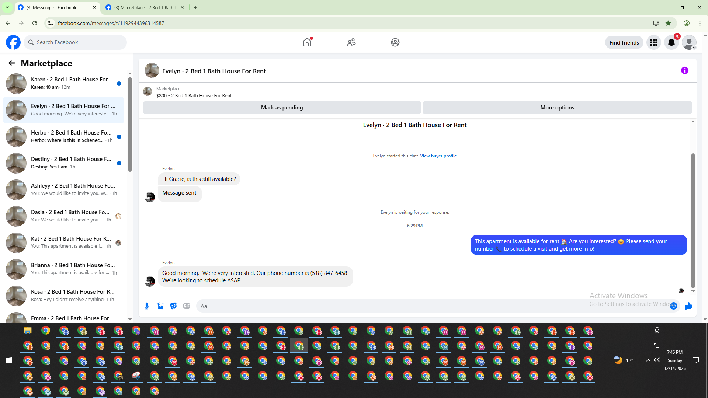Click the voice clip microphone icon

tap(147, 306)
